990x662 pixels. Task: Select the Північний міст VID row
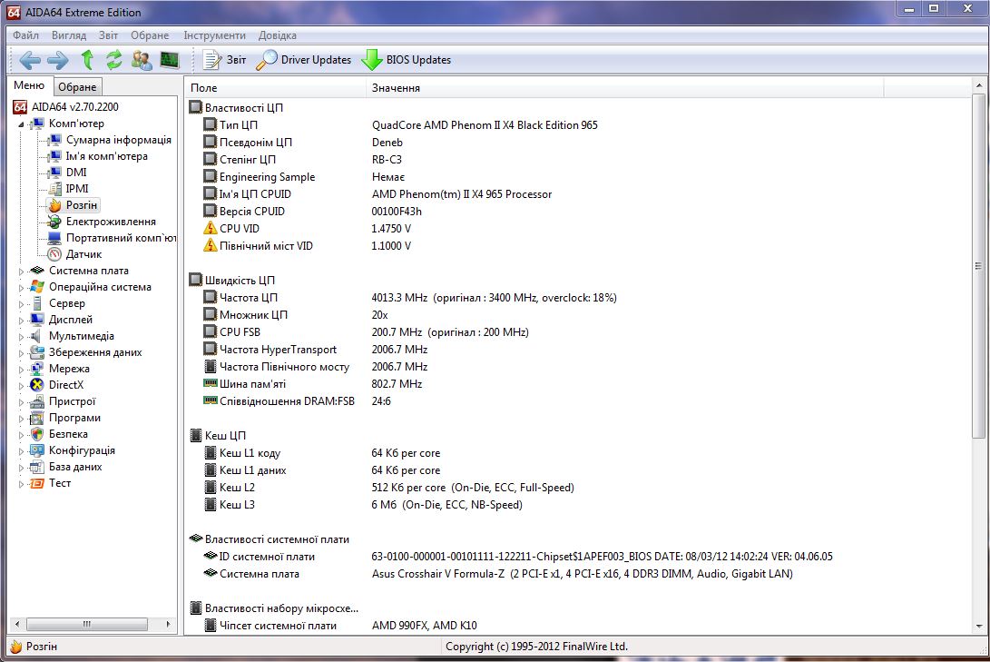coord(578,246)
